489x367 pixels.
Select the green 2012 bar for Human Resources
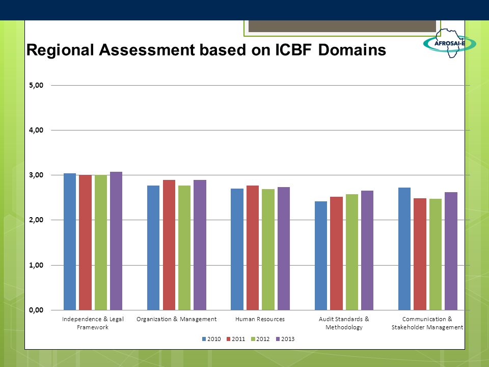[x=268, y=250]
